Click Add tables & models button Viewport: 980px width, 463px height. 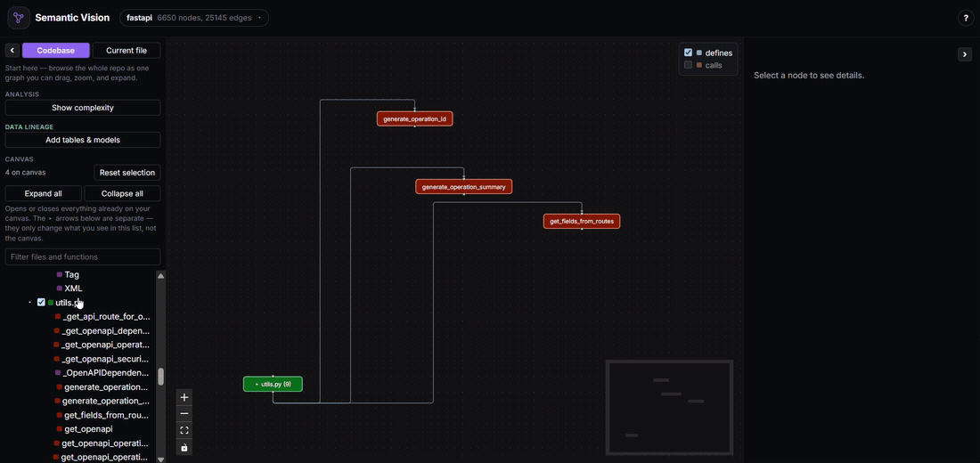[83, 140]
